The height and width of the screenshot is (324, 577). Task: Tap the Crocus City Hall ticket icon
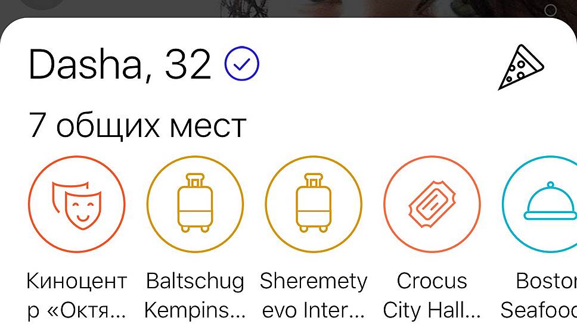(432, 204)
